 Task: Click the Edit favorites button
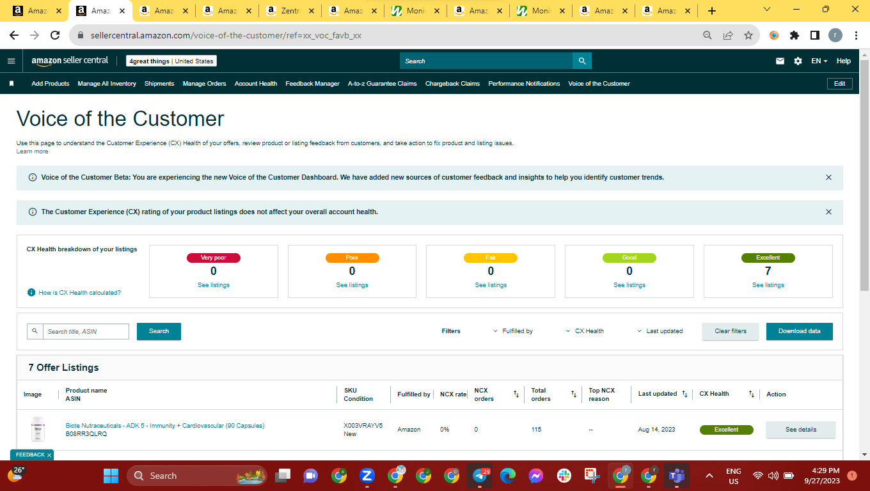840,84
